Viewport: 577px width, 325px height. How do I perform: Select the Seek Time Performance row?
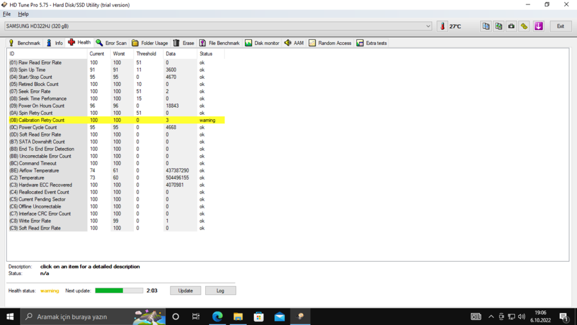pyautogui.click(x=116, y=99)
